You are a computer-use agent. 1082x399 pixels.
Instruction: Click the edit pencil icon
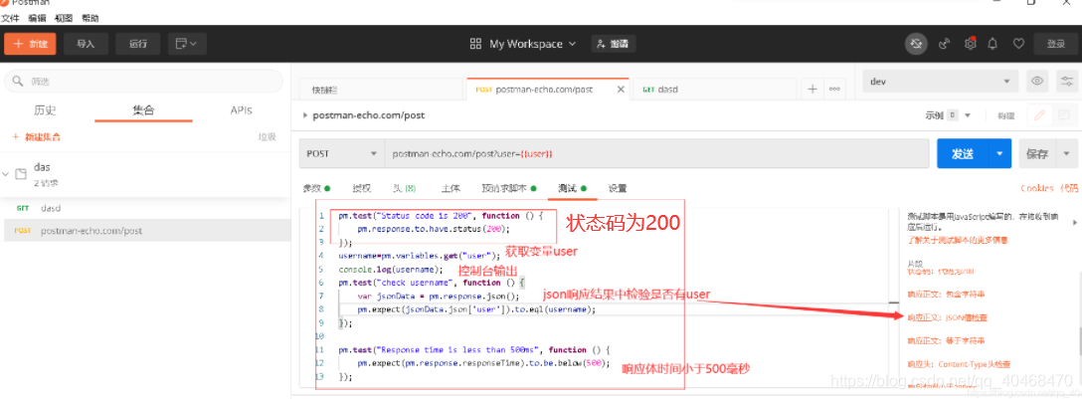pos(1039,115)
